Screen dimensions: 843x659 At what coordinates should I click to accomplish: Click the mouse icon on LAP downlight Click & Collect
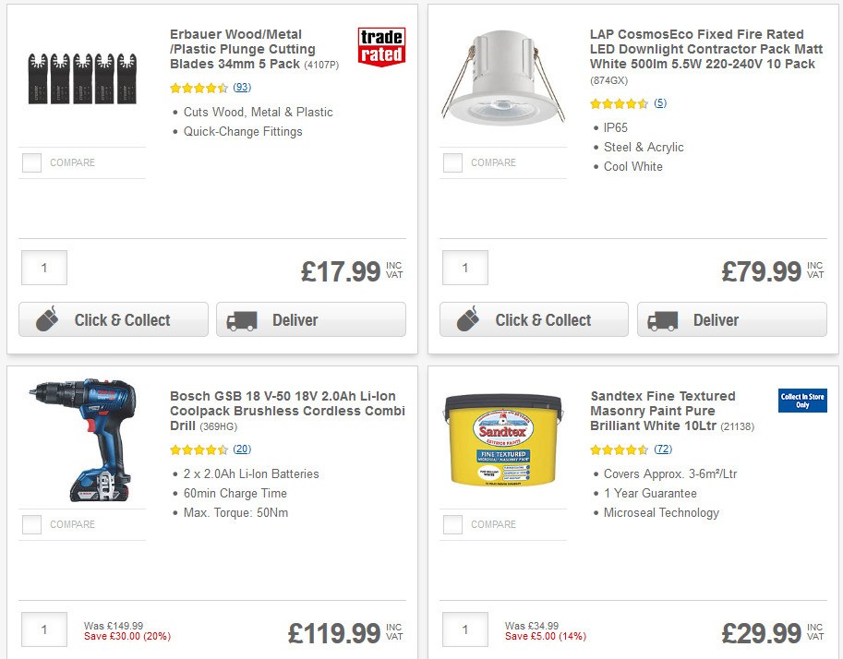click(471, 319)
